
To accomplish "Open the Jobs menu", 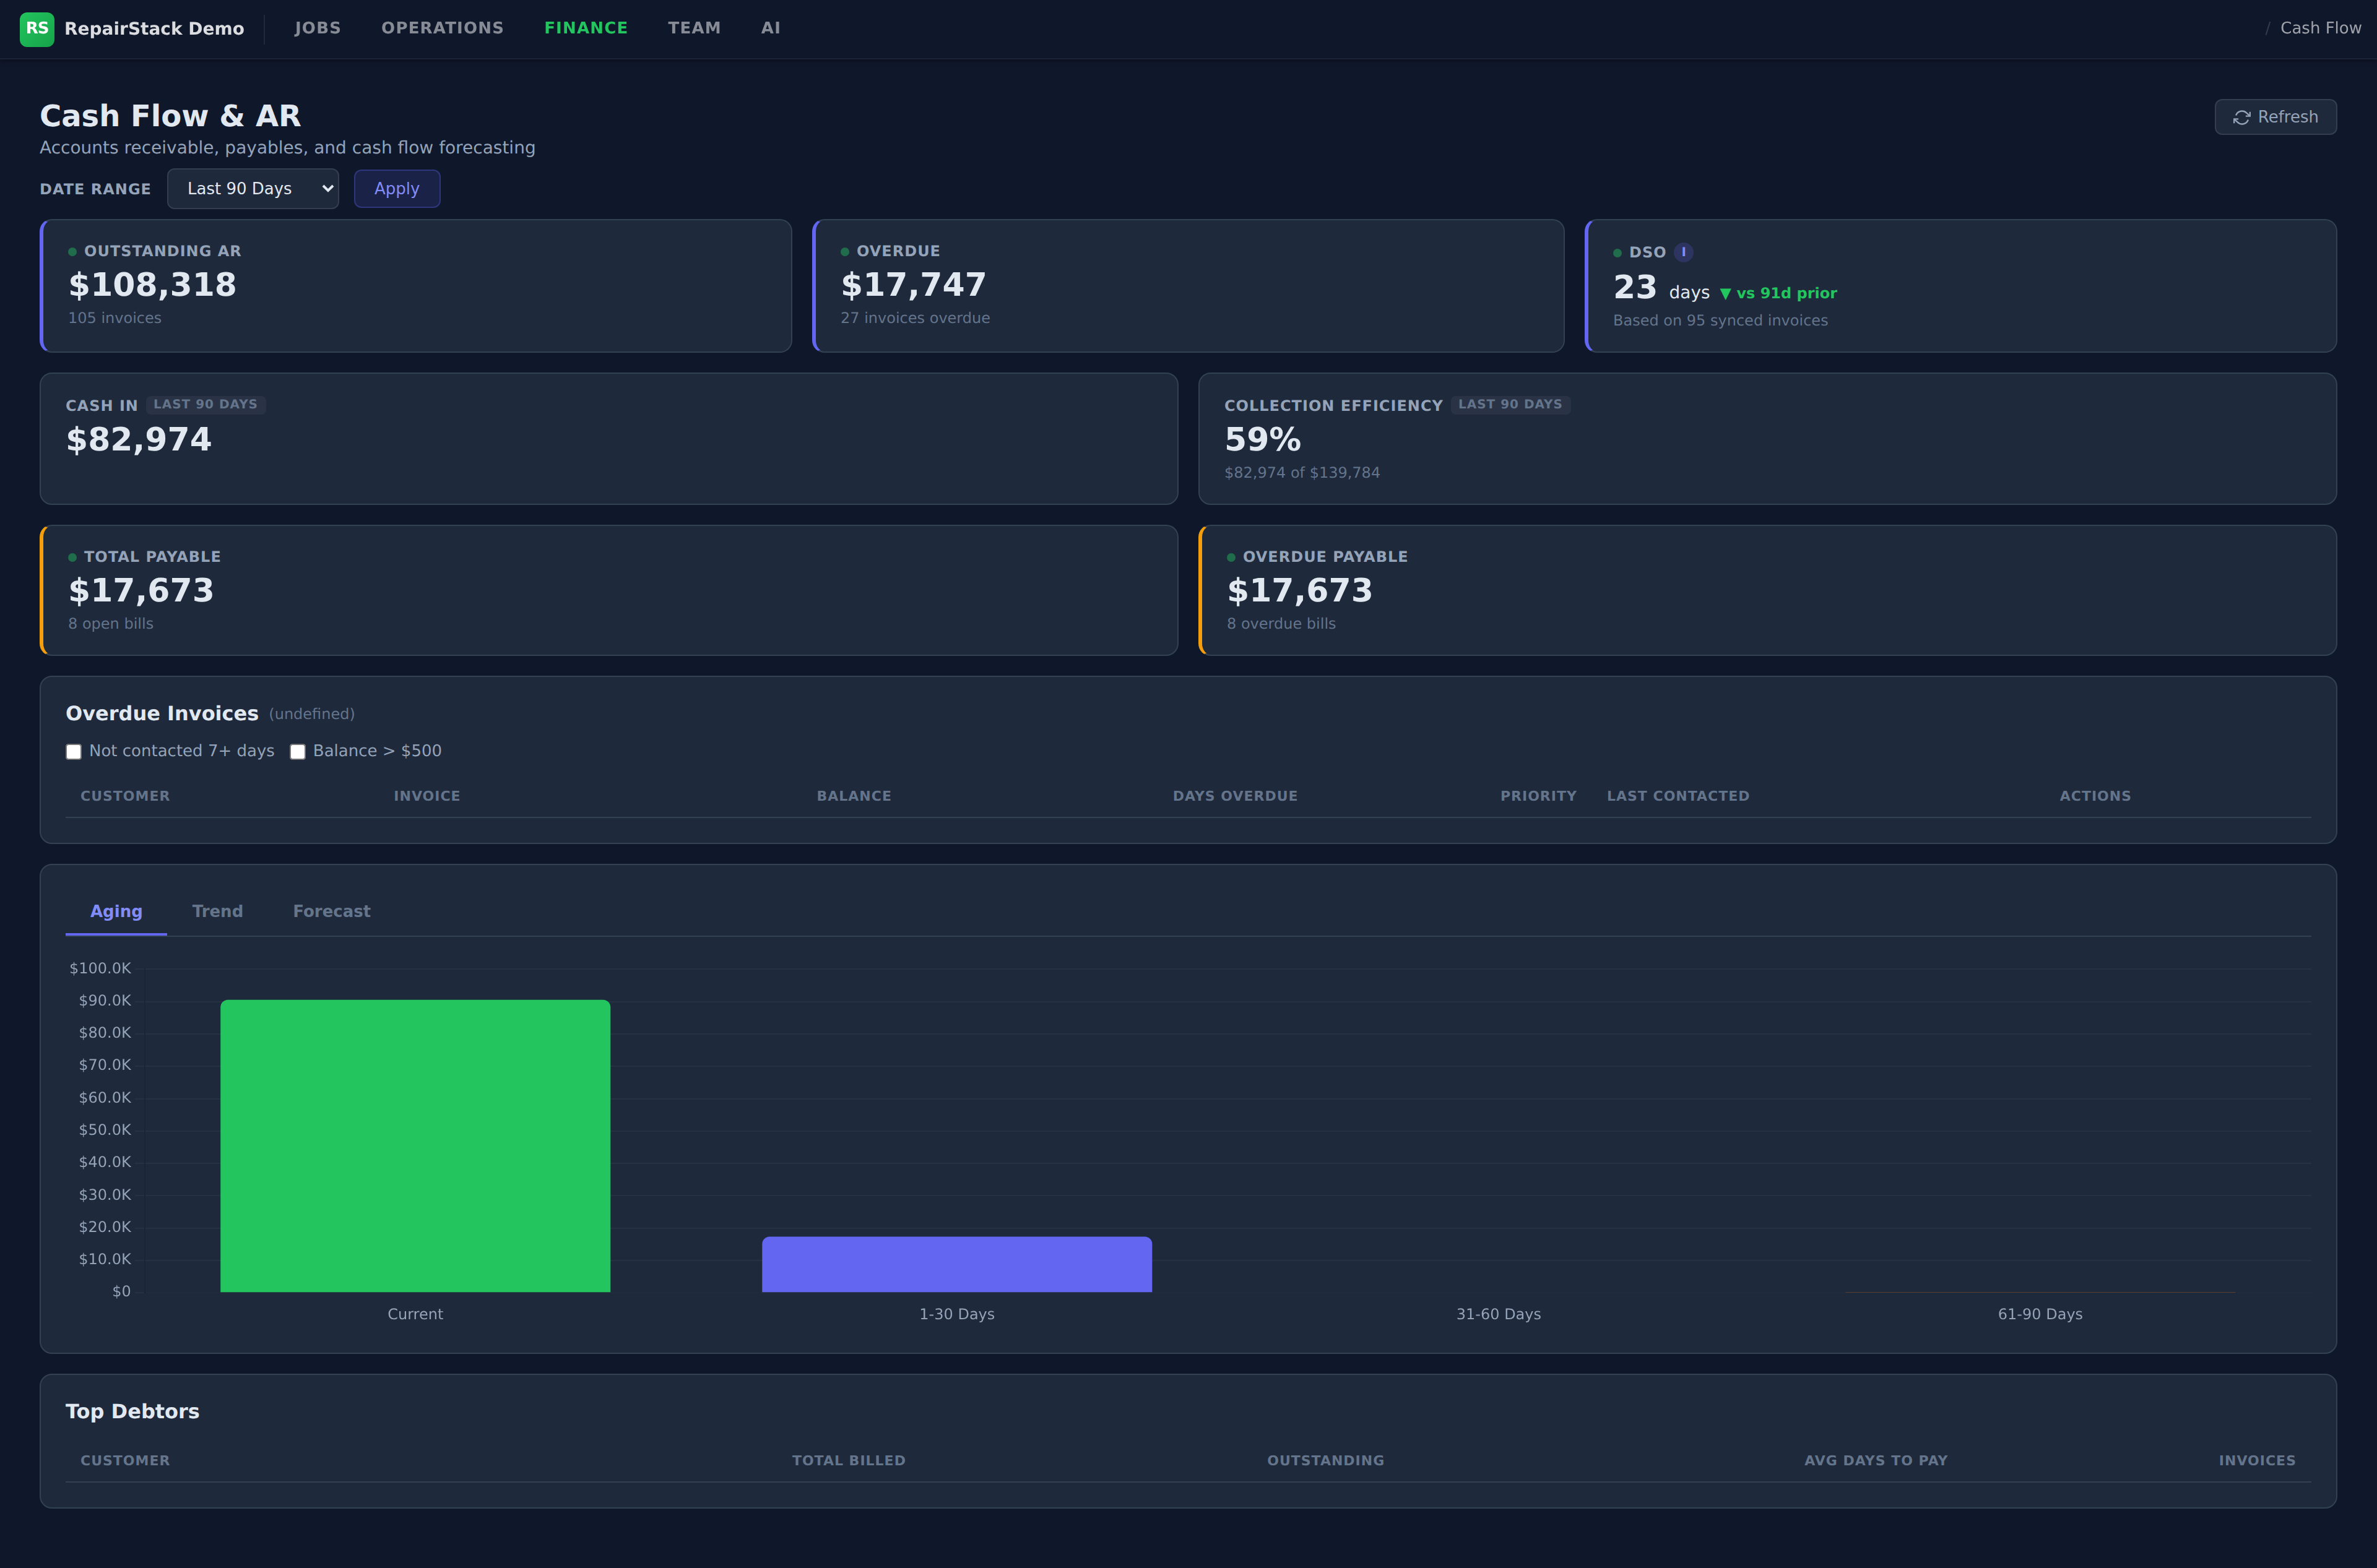I will point(317,28).
